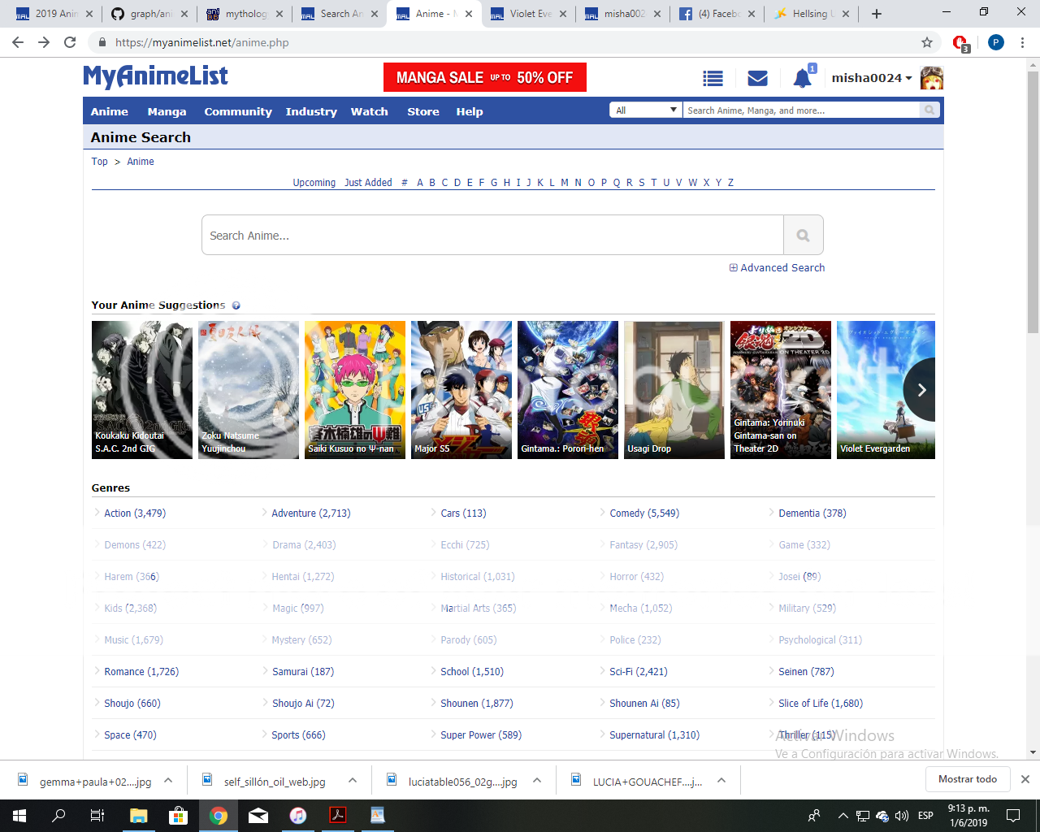The image size is (1040, 832).
Task: Click the top navigation bar search magnifier
Action: (929, 110)
